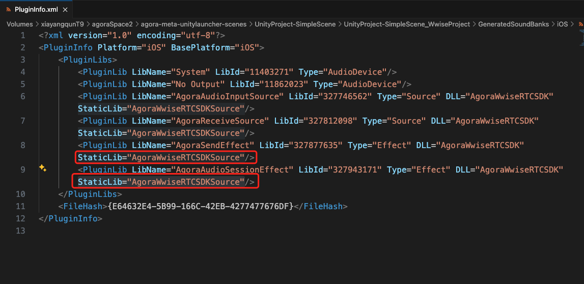This screenshot has height=284, width=584.
Task: Click the sparkle code action icon on line 9
Action: click(x=43, y=168)
